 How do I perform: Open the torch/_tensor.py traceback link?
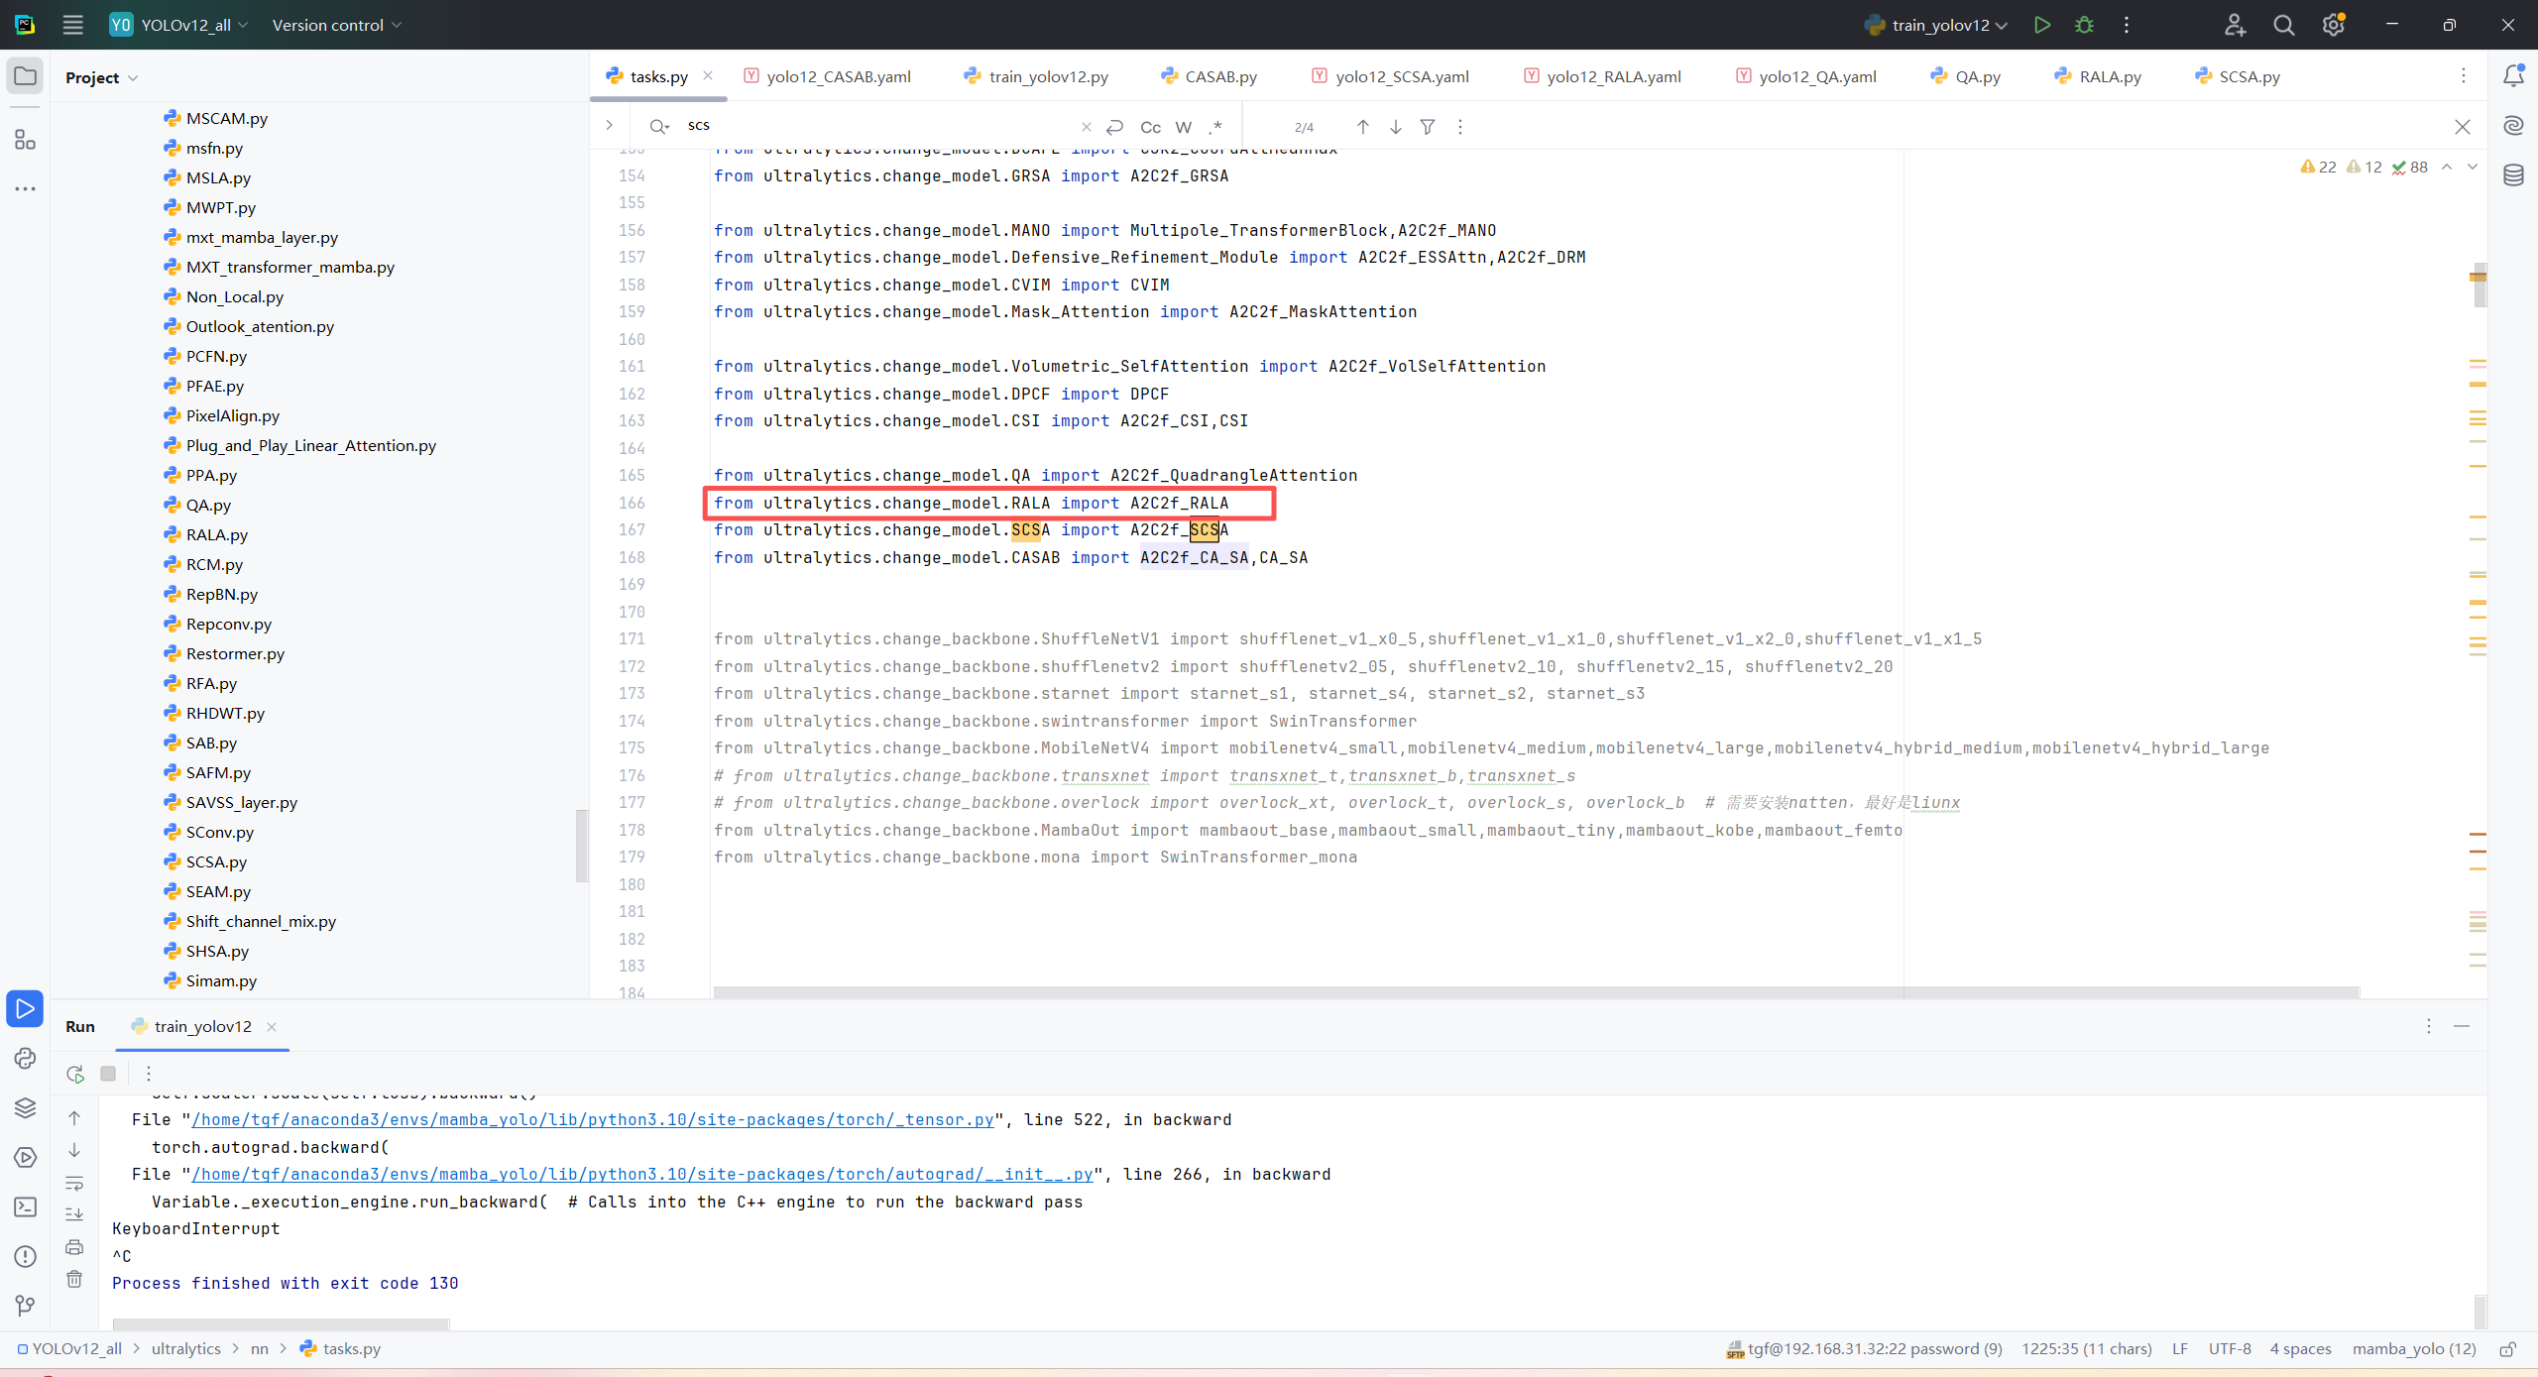coord(593,1119)
